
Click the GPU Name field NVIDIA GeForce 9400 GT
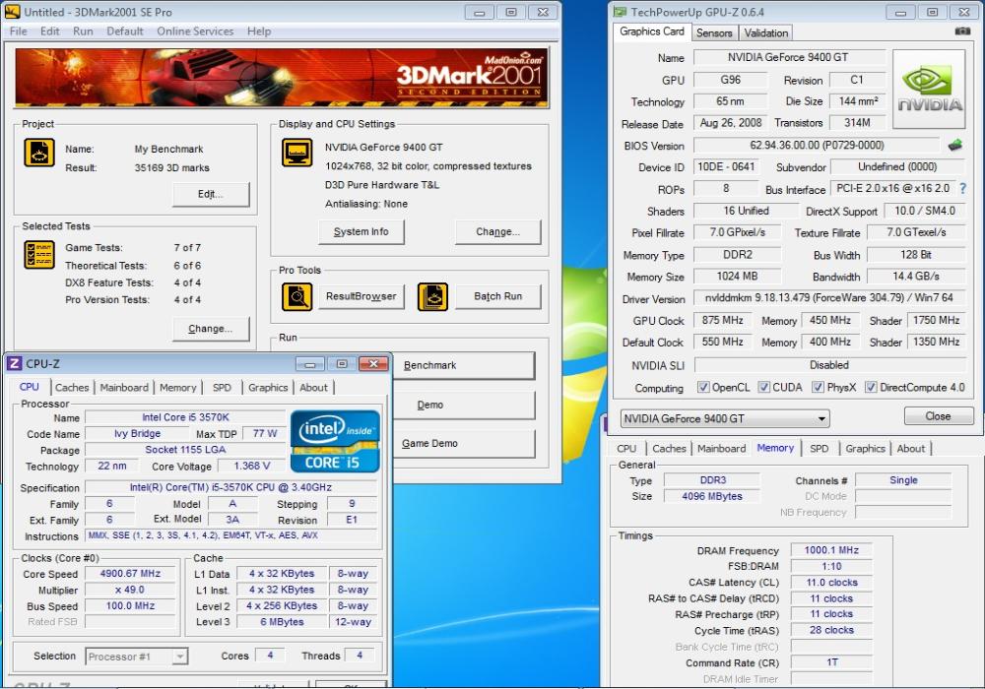(788, 57)
